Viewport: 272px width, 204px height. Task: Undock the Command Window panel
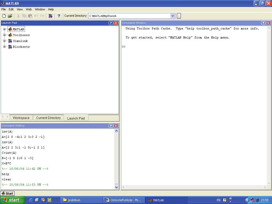tap(263, 23)
